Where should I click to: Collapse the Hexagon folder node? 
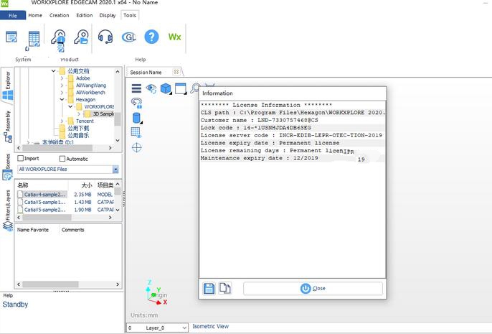(x=62, y=100)
